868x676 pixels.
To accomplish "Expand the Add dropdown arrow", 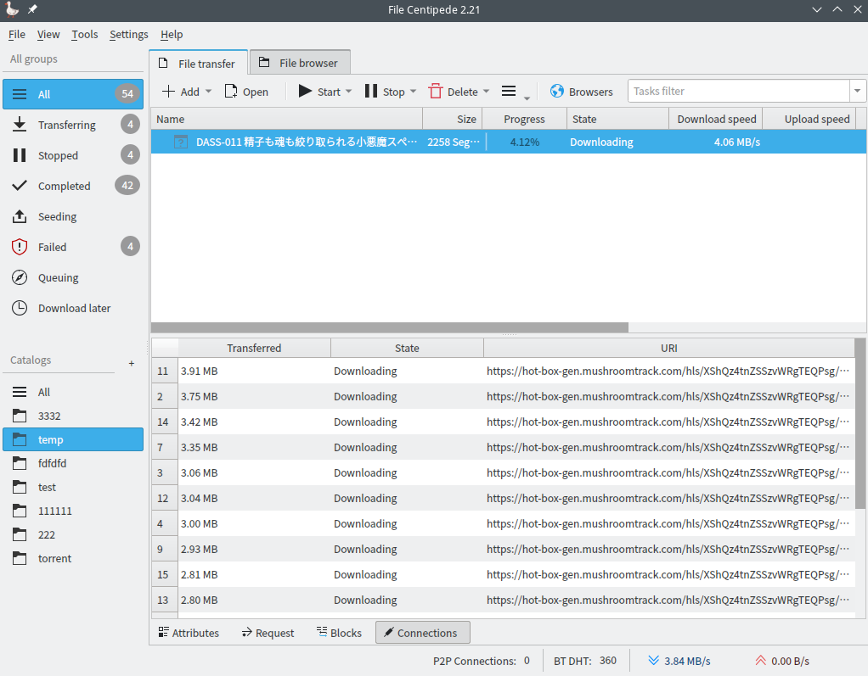I will click(209, 92).
